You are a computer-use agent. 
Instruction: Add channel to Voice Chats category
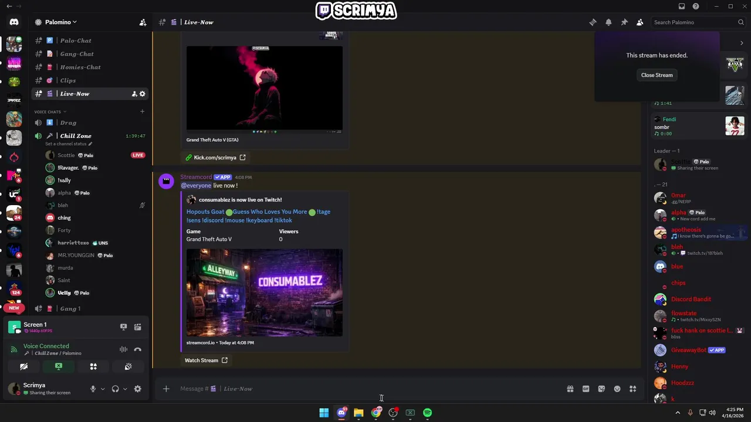[x=142, y=111]
